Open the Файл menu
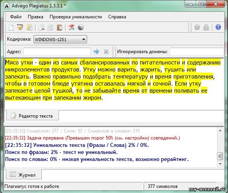Viewport: 228px width, 193px height. pos(16,17)
